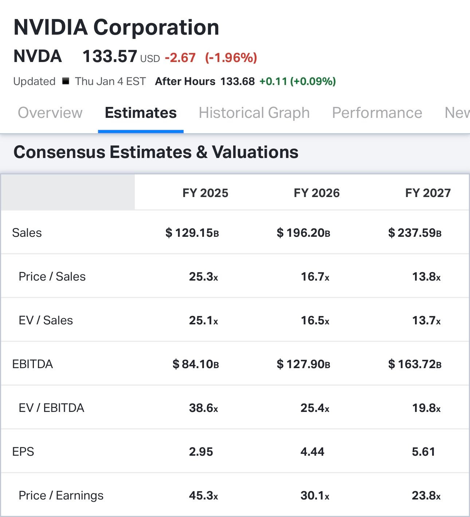Viewport: 470px width, 517px height.
Task: Switch to the Historical Graph tab
Action: click(254, 113)
